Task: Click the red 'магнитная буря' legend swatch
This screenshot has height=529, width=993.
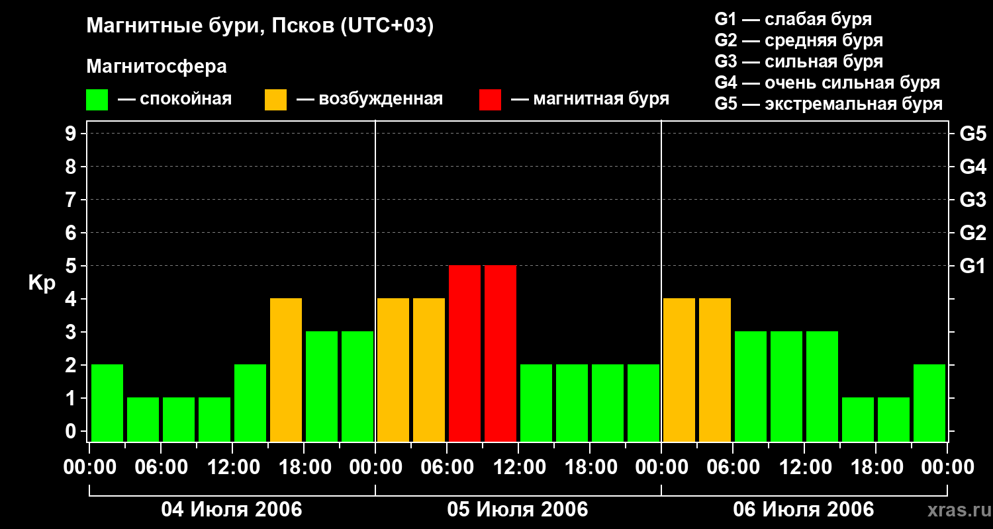Action: pos(490,100)
